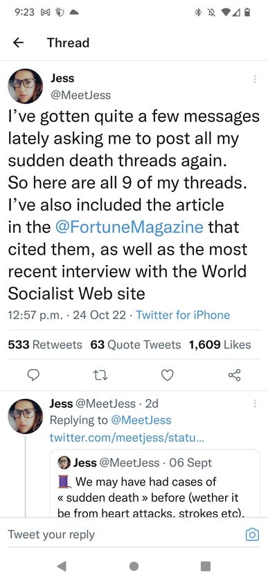Tap the reply speech-bubble icon
Screen dimensions: 268x582
pos(34,375)
